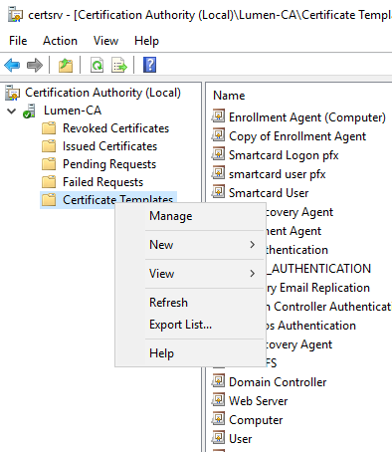Select the Copy of Enrollment Agent template
The height and width of the screenshot is (452, 392).
297,136
